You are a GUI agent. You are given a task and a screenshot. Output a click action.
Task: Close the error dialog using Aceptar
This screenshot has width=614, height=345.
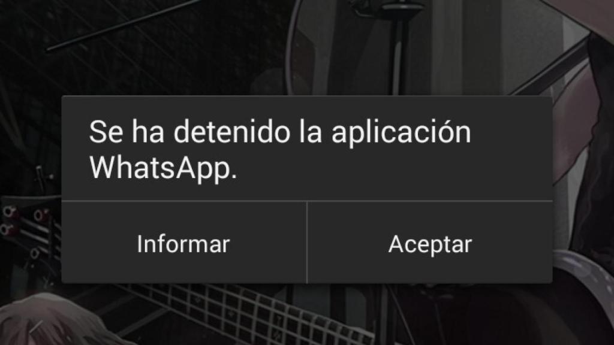[x=430, y=243]
